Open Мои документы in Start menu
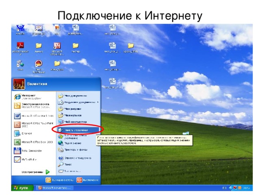Screen dimensions: 260x195 [73, 96]
